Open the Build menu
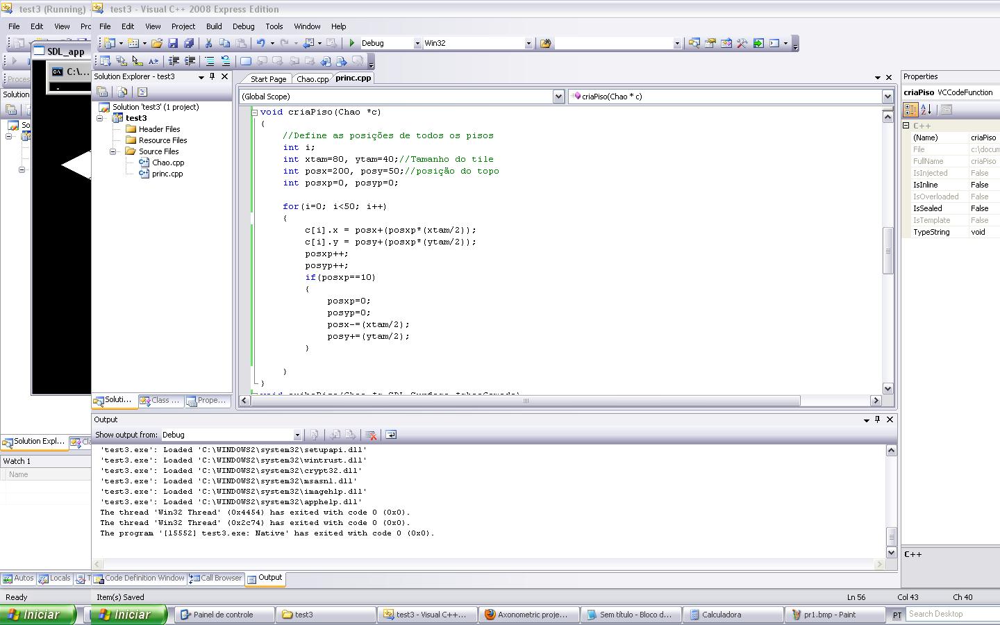 point(214,26)
